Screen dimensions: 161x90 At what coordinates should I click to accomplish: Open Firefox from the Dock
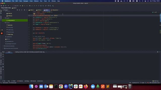(86, 86)
